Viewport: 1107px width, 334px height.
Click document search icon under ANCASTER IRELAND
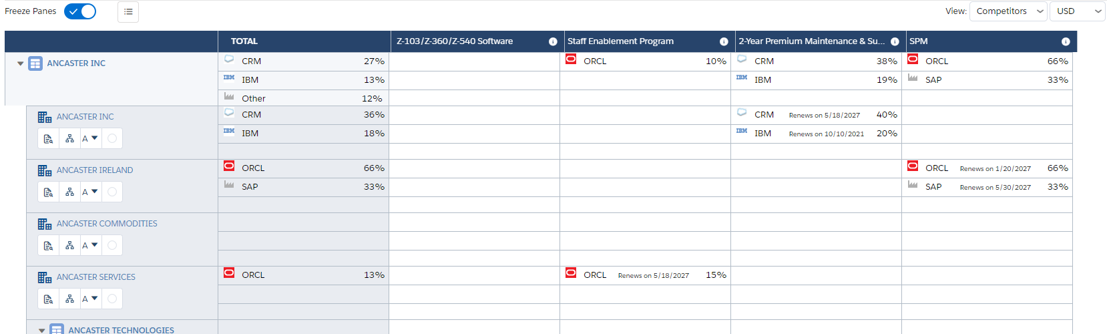(48, 192)
